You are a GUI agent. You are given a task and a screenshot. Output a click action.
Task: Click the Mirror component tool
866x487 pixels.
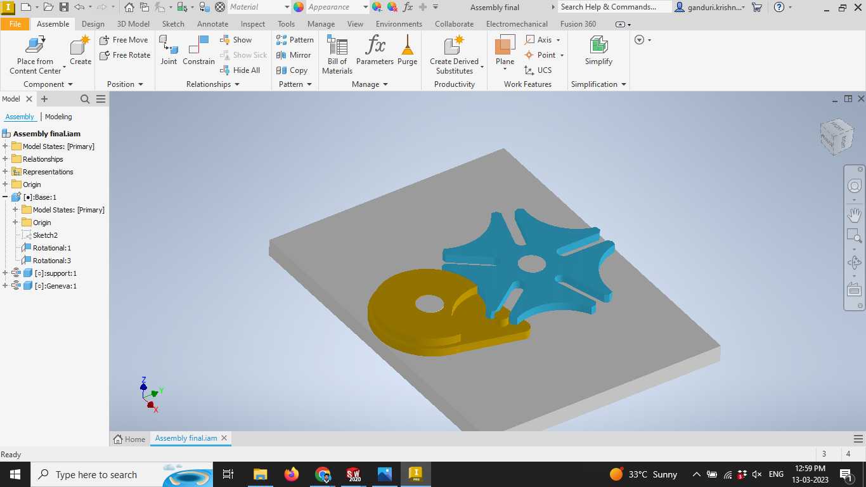[294, 55]
